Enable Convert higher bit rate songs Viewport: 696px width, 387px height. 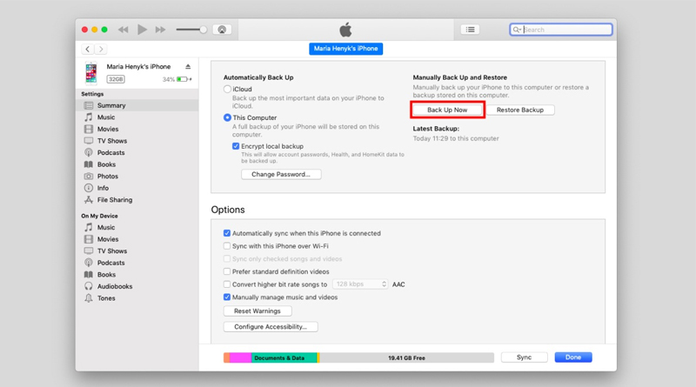tap(227, 284)
